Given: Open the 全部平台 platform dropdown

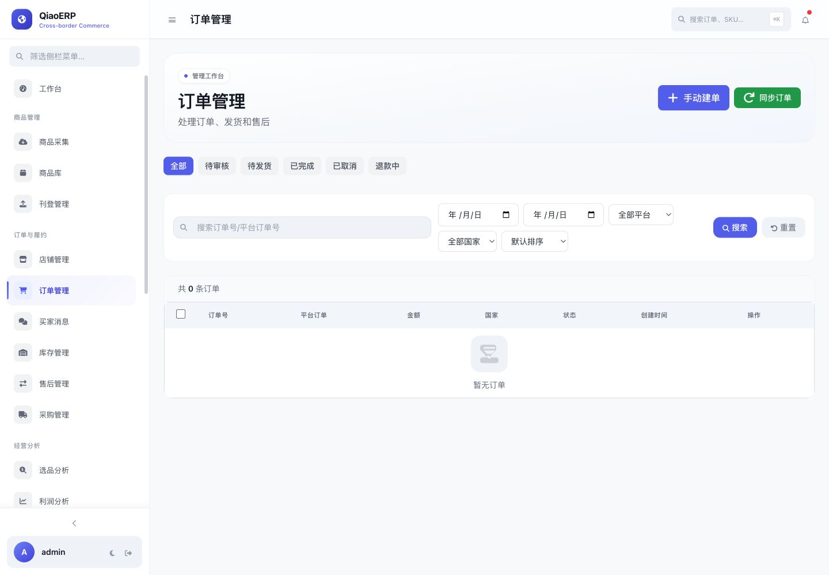Looking at the screenshot, I should click(x=641, y=214).
